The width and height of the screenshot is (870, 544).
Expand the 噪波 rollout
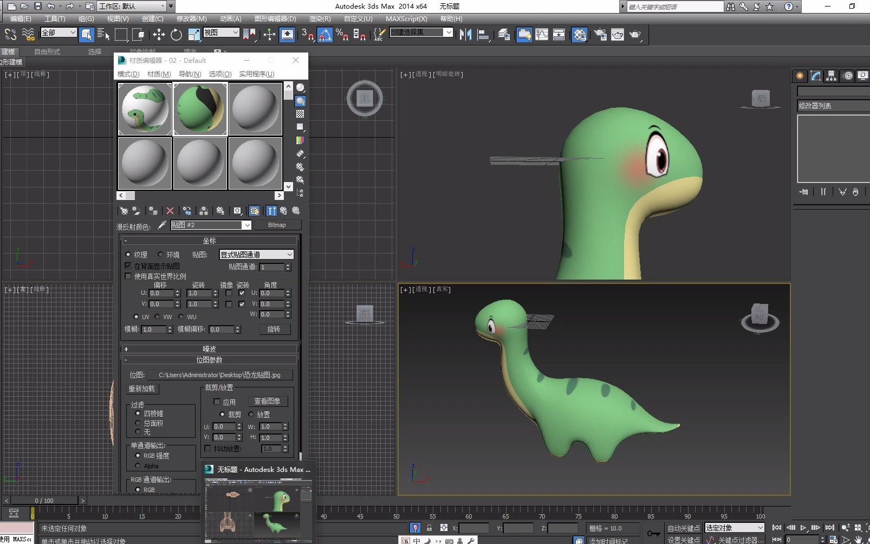click(209, 349)
